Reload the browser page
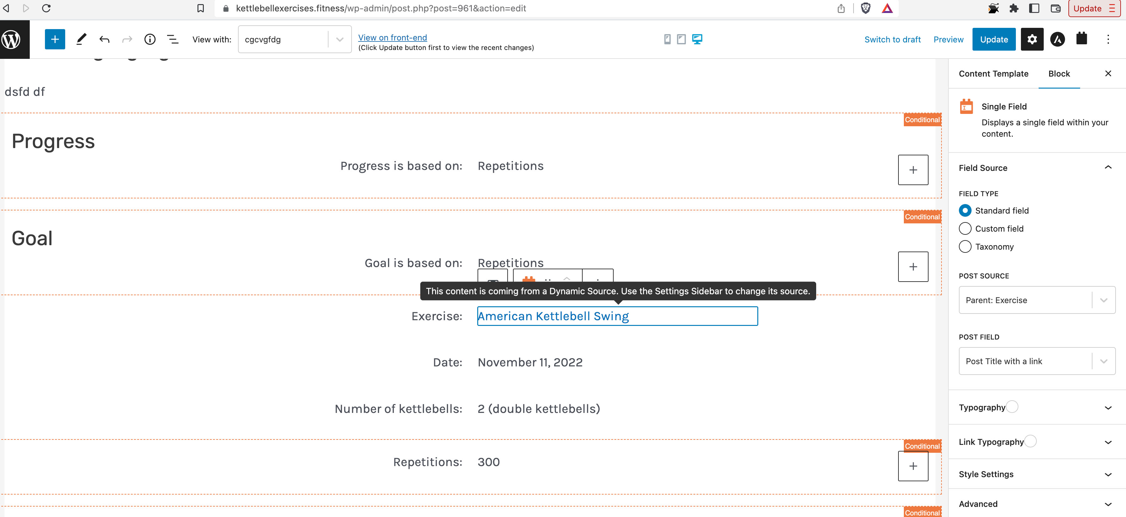 pyautogui.click(x=46, y=8)
